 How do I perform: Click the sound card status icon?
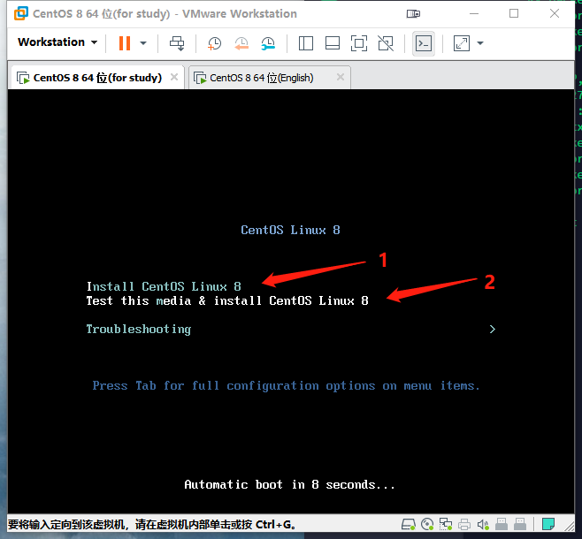[x=483, y=524]
